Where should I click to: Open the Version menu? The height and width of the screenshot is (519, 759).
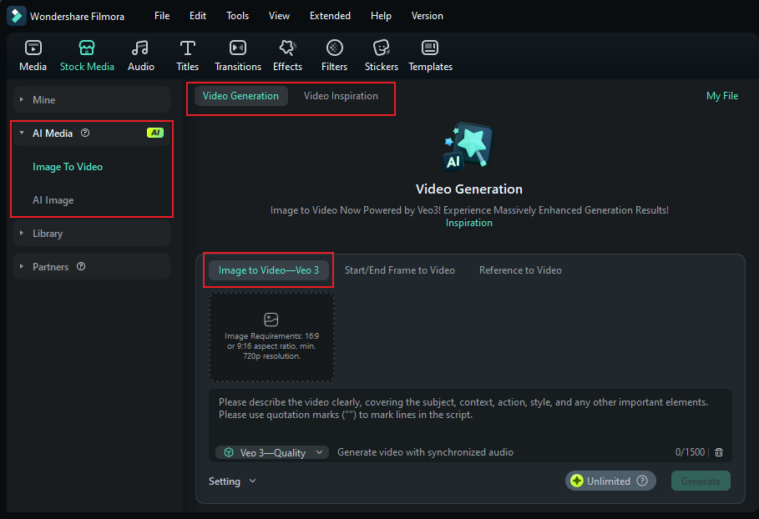427,16
